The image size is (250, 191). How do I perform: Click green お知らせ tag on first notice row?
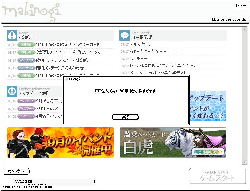coord(26,45)
